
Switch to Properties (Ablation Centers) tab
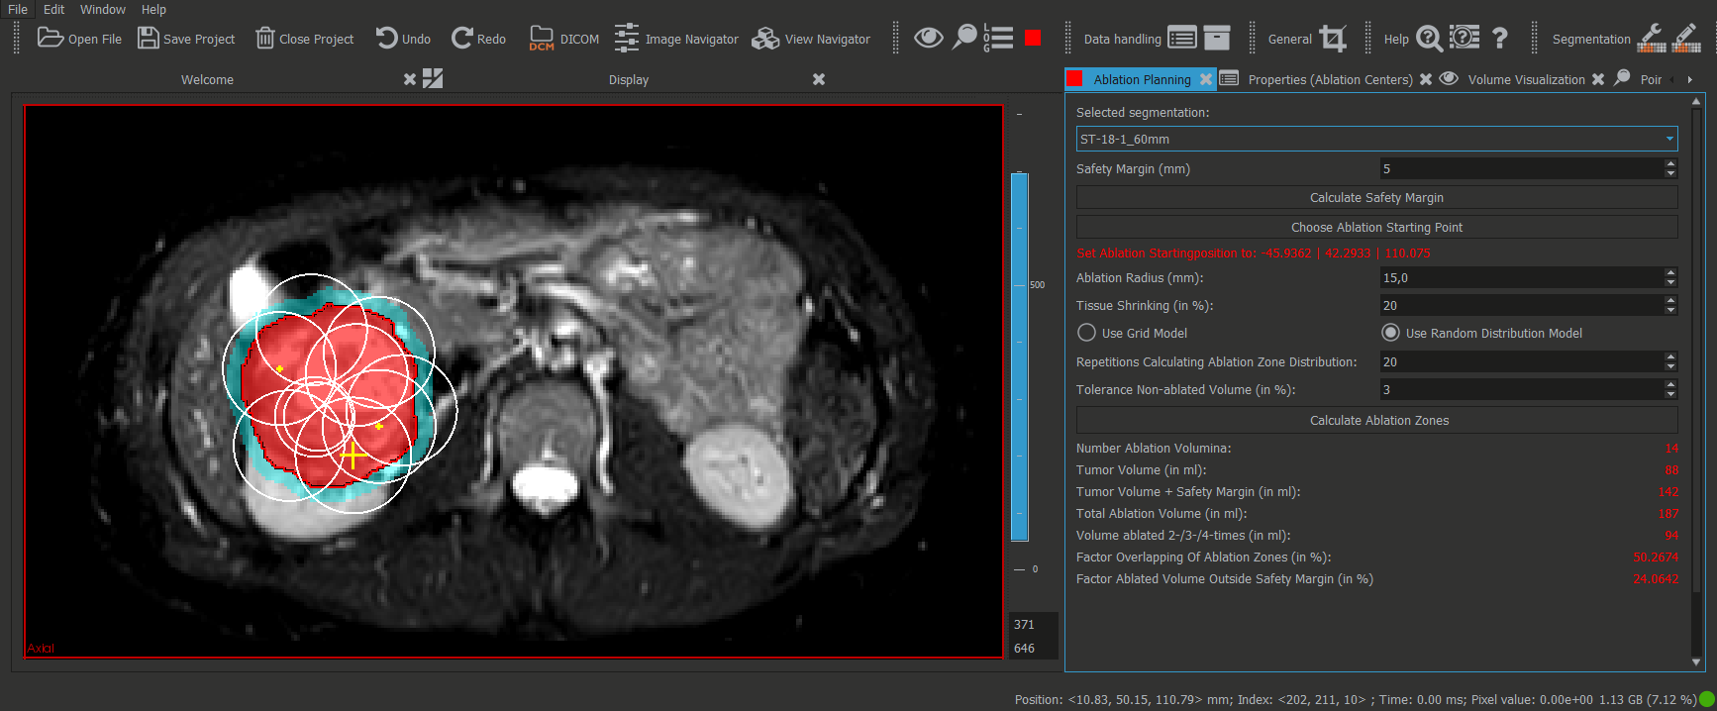1329,79
